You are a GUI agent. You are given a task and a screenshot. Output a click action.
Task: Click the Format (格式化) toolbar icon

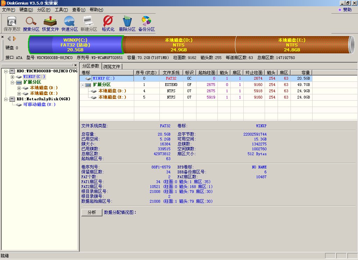point(108,24)
